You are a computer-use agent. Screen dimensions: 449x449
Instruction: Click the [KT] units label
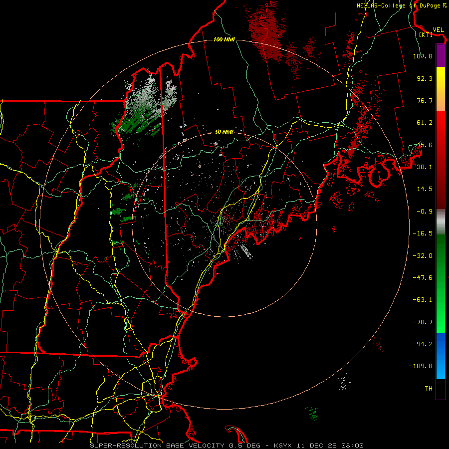pos(426,34)
